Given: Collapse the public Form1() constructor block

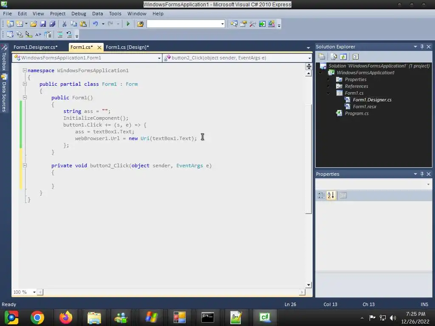Looking at the screenshot, I should tap(25, 98).
